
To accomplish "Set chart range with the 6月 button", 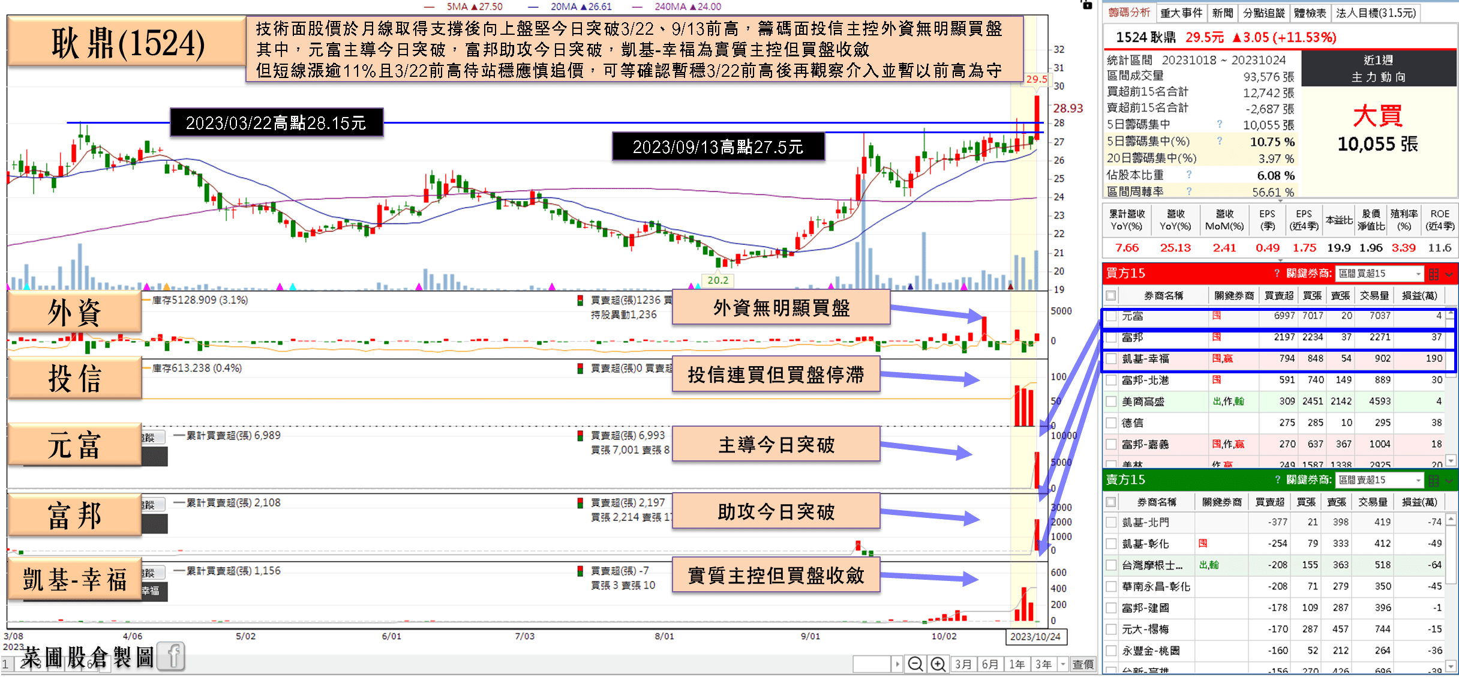I will point(990,664).
